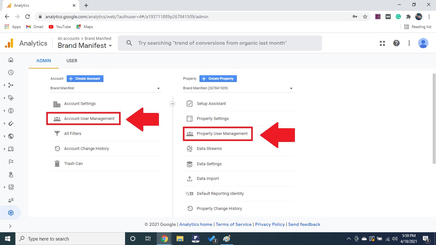Open the Realtime clock icon in sidebar
Image resolution: width=436 pixels, height=245 pixels.
pyautogui.click(x=11, y=72)
